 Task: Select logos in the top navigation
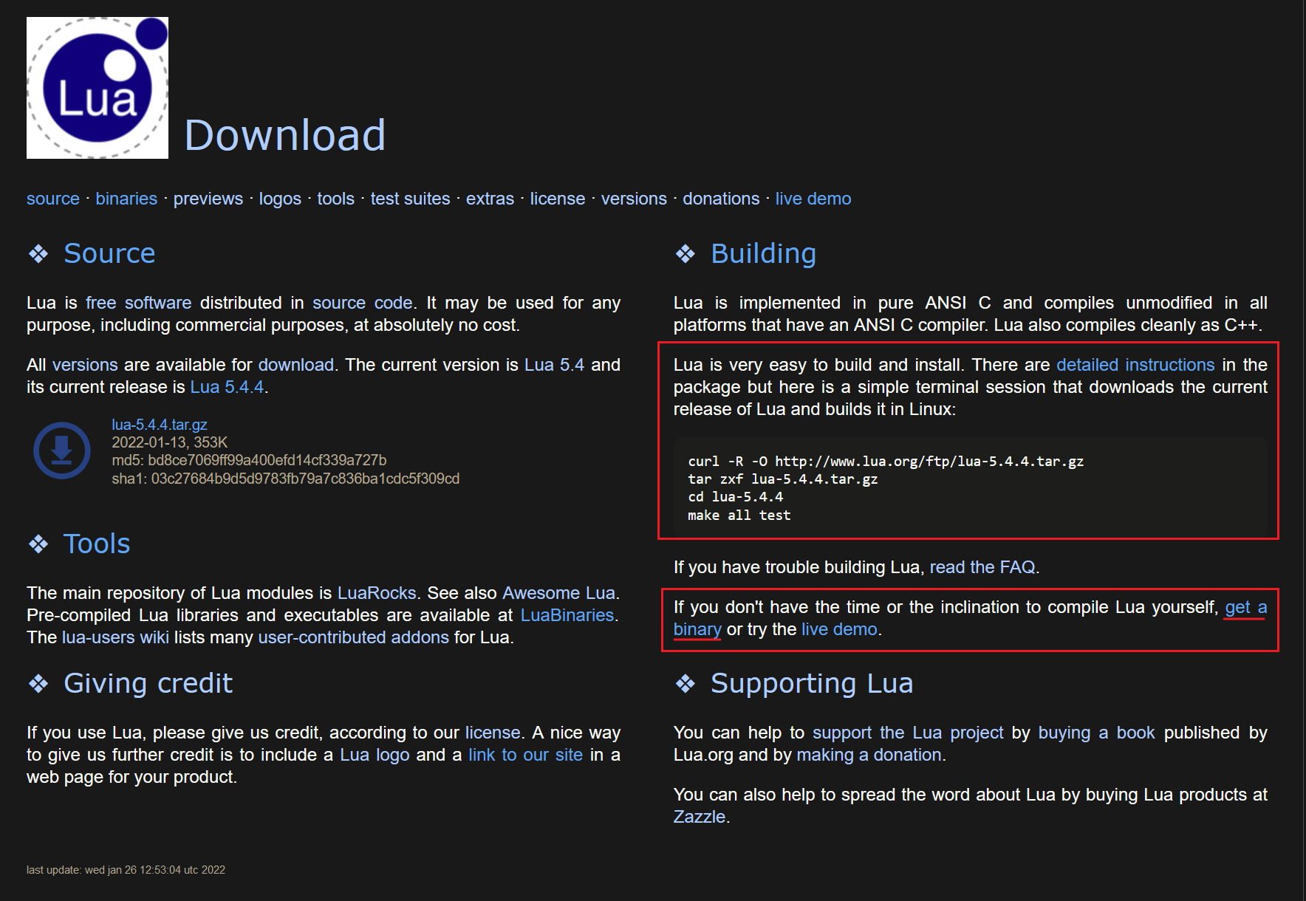point(280,199)
